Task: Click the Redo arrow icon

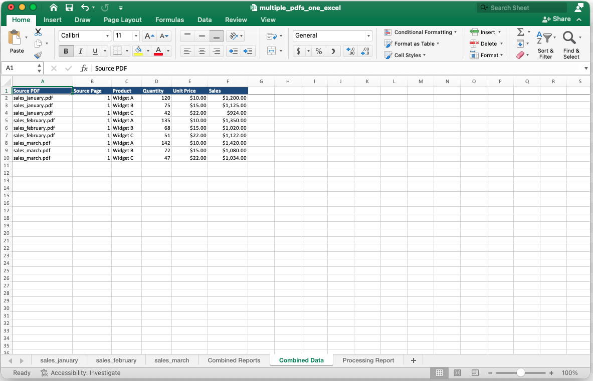Action: [x=105, y=8]
